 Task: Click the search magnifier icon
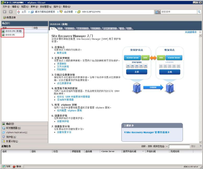[x=199, y=12]
